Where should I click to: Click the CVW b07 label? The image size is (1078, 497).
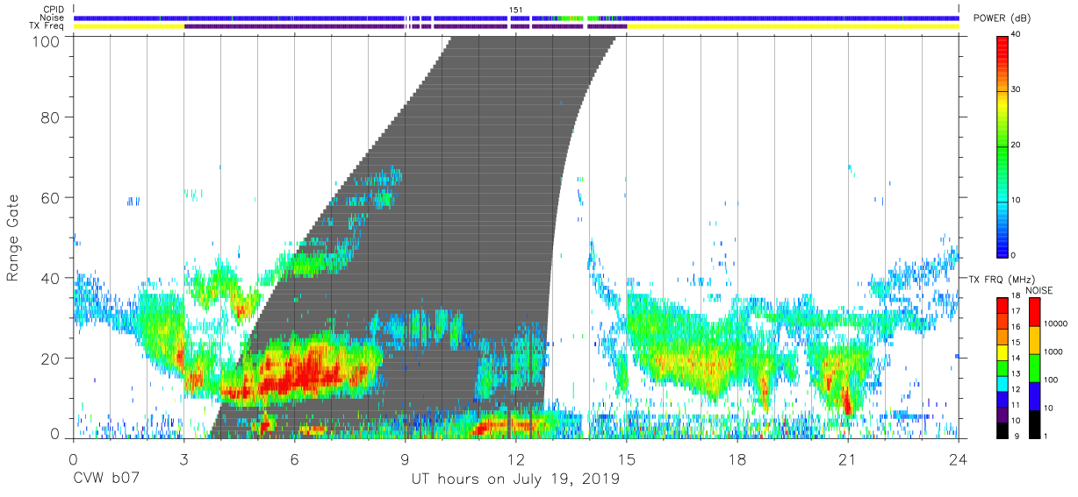click(x=105, y=479)
